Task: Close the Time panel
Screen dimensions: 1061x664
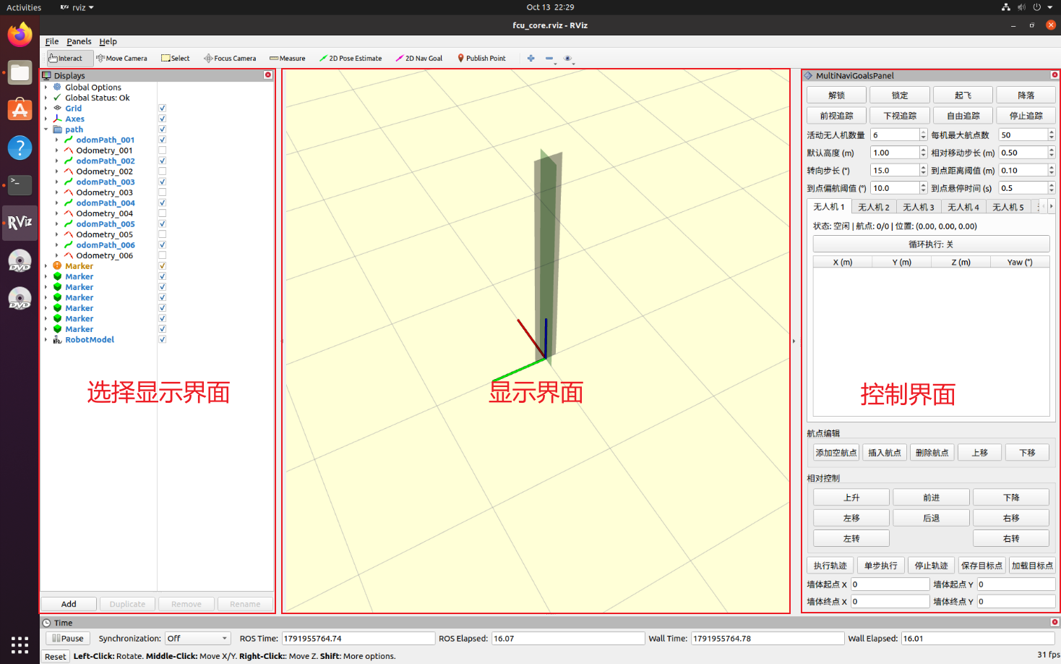Action: (x=1054, y=622)
